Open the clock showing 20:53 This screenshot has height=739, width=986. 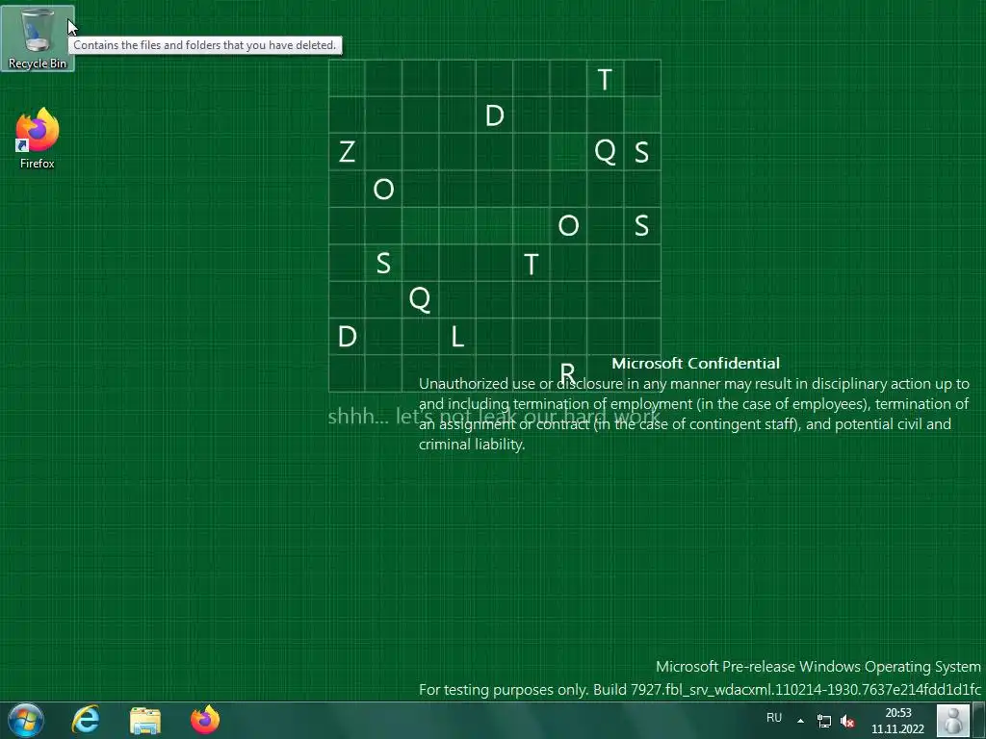(898, 721)
